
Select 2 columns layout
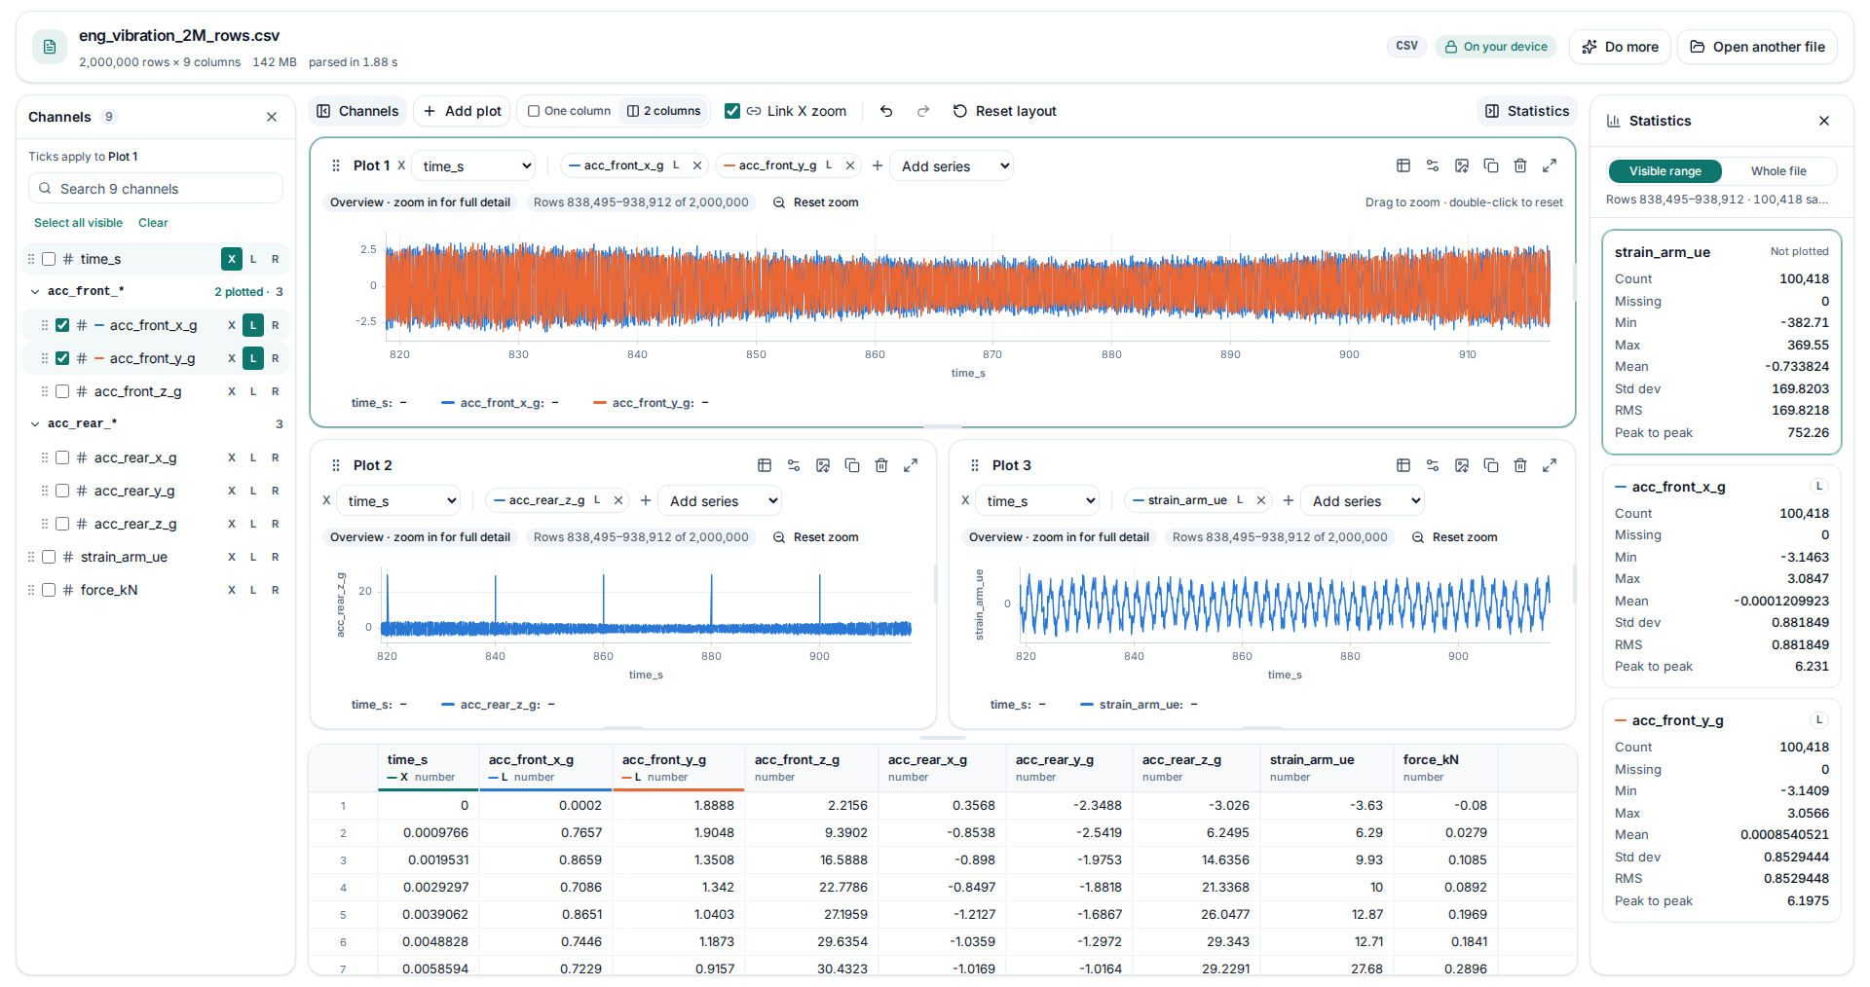pos(663,111)
